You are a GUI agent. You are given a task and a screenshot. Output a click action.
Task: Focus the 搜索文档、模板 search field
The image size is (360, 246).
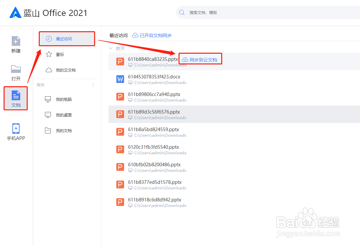click(x=268, y=12)
